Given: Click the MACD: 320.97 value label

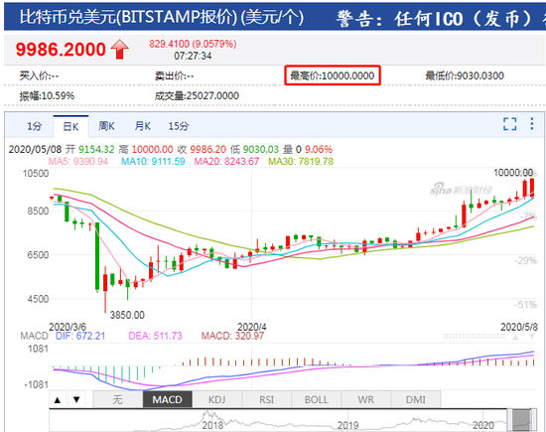Looking at the screenshot, I should (232, 336).
